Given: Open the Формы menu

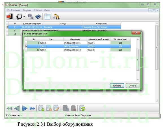Looking at the screenshot, I should [x=27, y=10].
